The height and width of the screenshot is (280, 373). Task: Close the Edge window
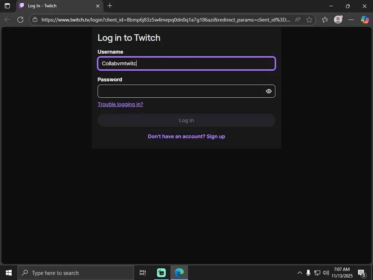364,6
